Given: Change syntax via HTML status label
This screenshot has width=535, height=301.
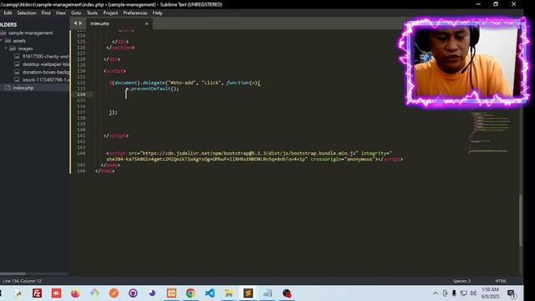Looking at the screenshot, I should point(501,281).
